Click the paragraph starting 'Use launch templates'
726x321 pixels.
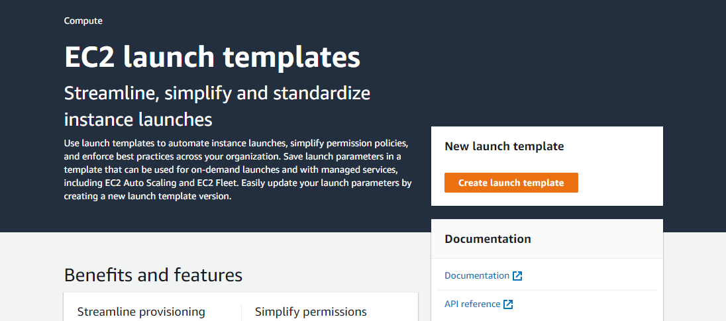pyautogui.click(x=238, y=169)
